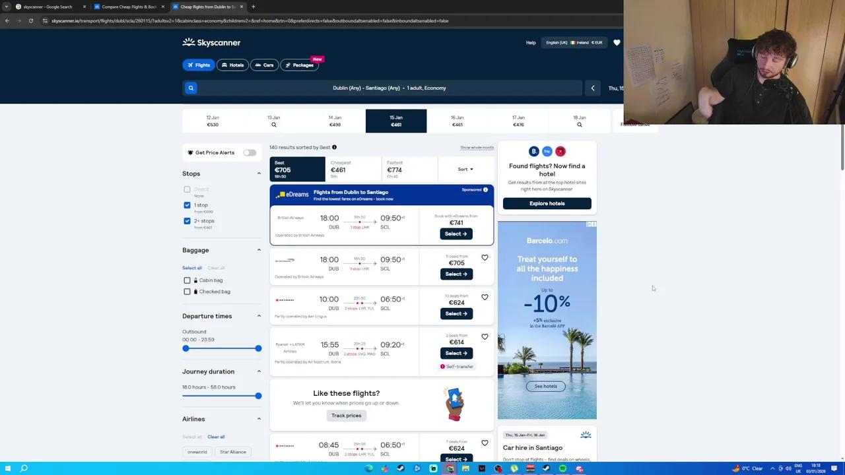
Task: Click the Track prices button
Action: (x=346, y=416)
